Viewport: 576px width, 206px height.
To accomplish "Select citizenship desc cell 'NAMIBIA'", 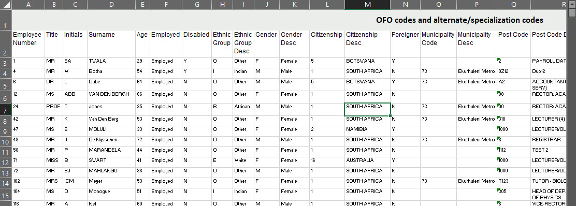I will [x=367, y=131].
